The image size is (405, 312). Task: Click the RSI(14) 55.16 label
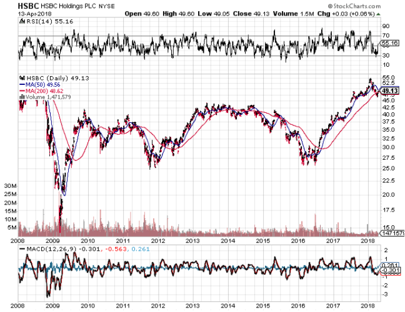[x=50, y=21]
